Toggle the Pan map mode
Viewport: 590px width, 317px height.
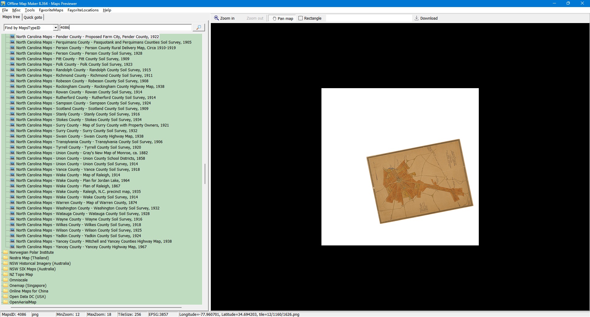pyautogui.click(x=282, y=18)
